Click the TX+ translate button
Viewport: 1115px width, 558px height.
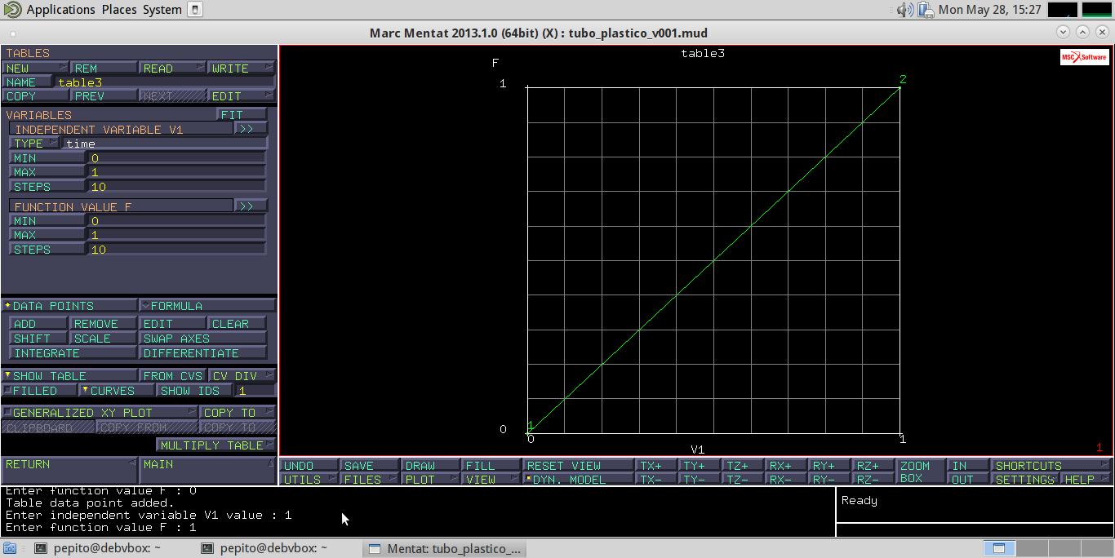tap(656, 466)
